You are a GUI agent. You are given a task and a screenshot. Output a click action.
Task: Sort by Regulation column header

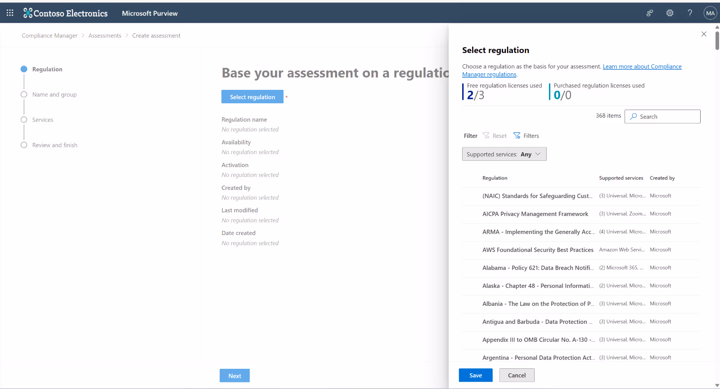pyautogui.click(x=495, y=178)
